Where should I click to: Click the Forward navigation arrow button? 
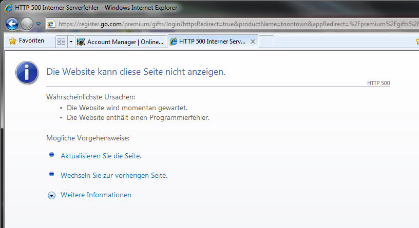(27, 24)
